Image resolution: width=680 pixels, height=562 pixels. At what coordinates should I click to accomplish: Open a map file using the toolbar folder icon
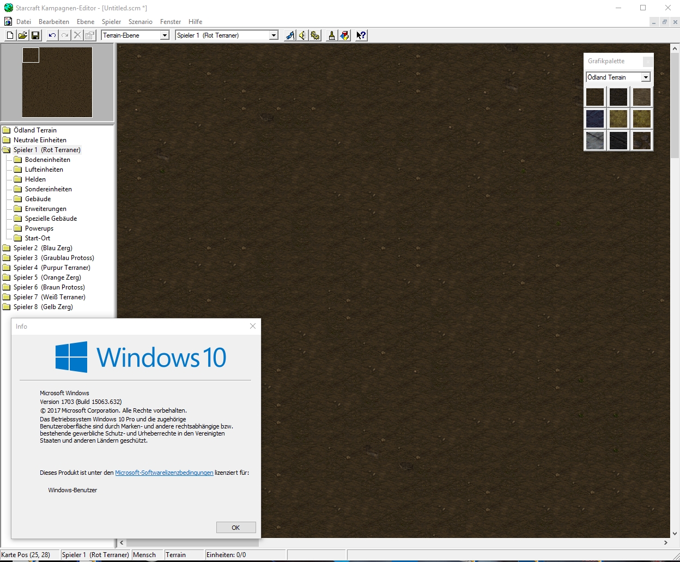22,35
